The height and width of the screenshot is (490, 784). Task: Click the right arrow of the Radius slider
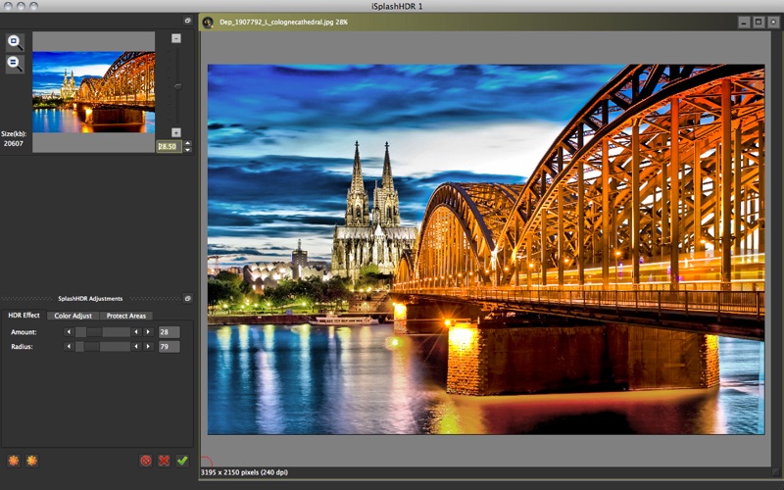click(148, 346)
